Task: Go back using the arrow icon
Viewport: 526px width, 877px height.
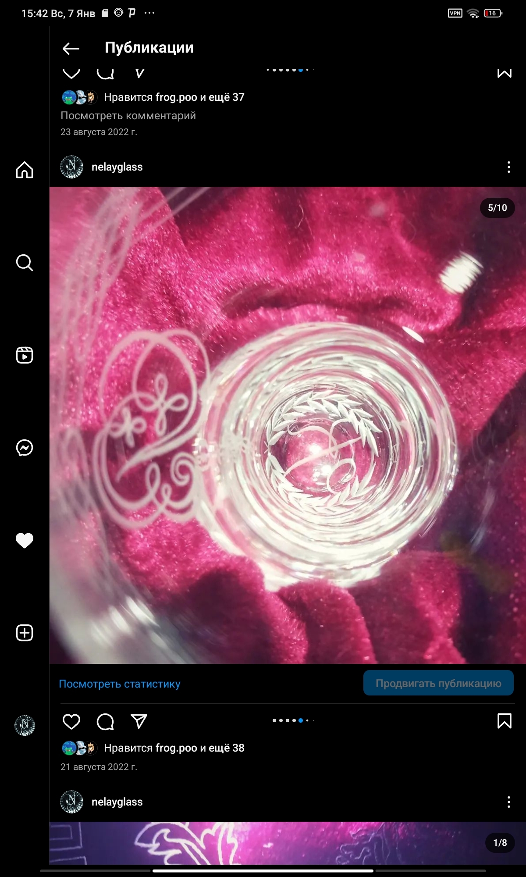Action: pyautogui.click(x=71, y=48)
